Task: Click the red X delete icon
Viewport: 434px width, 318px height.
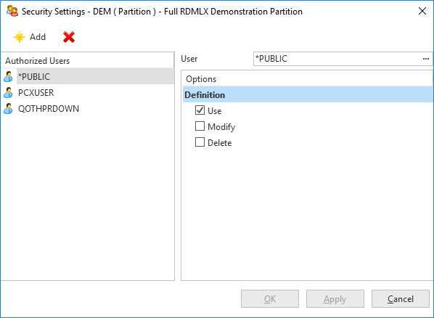Action: pos(69,37)
